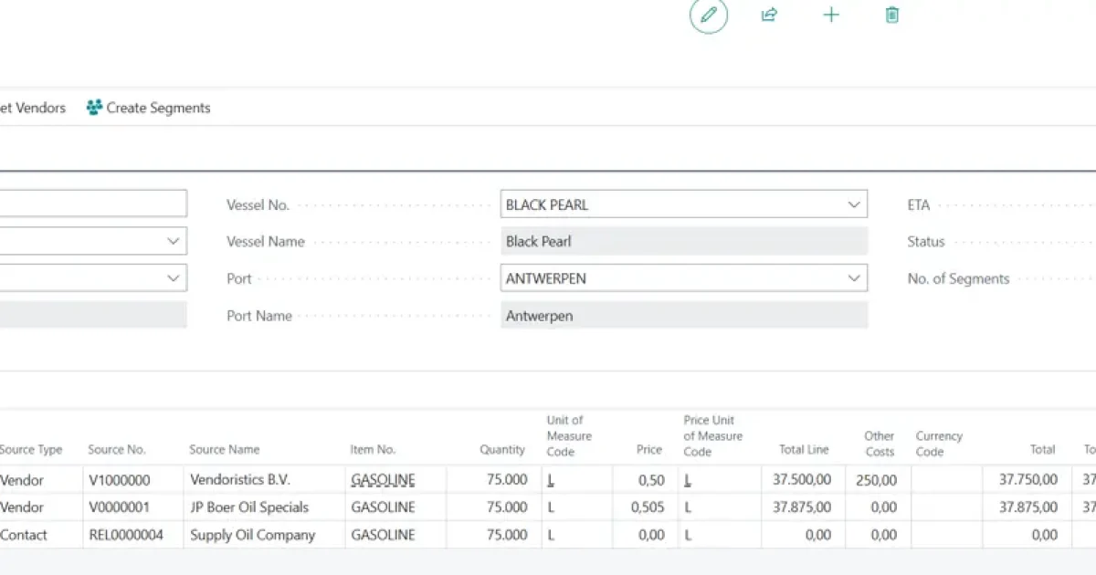The height and width of the screenshot is (575, 1096).
Task: Open the GASOLINE item link in first row
Action: (x=383, y=479)
